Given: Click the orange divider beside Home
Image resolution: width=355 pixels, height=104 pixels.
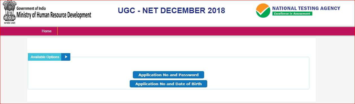Looking at the screenshot, I should click(57, 31).
